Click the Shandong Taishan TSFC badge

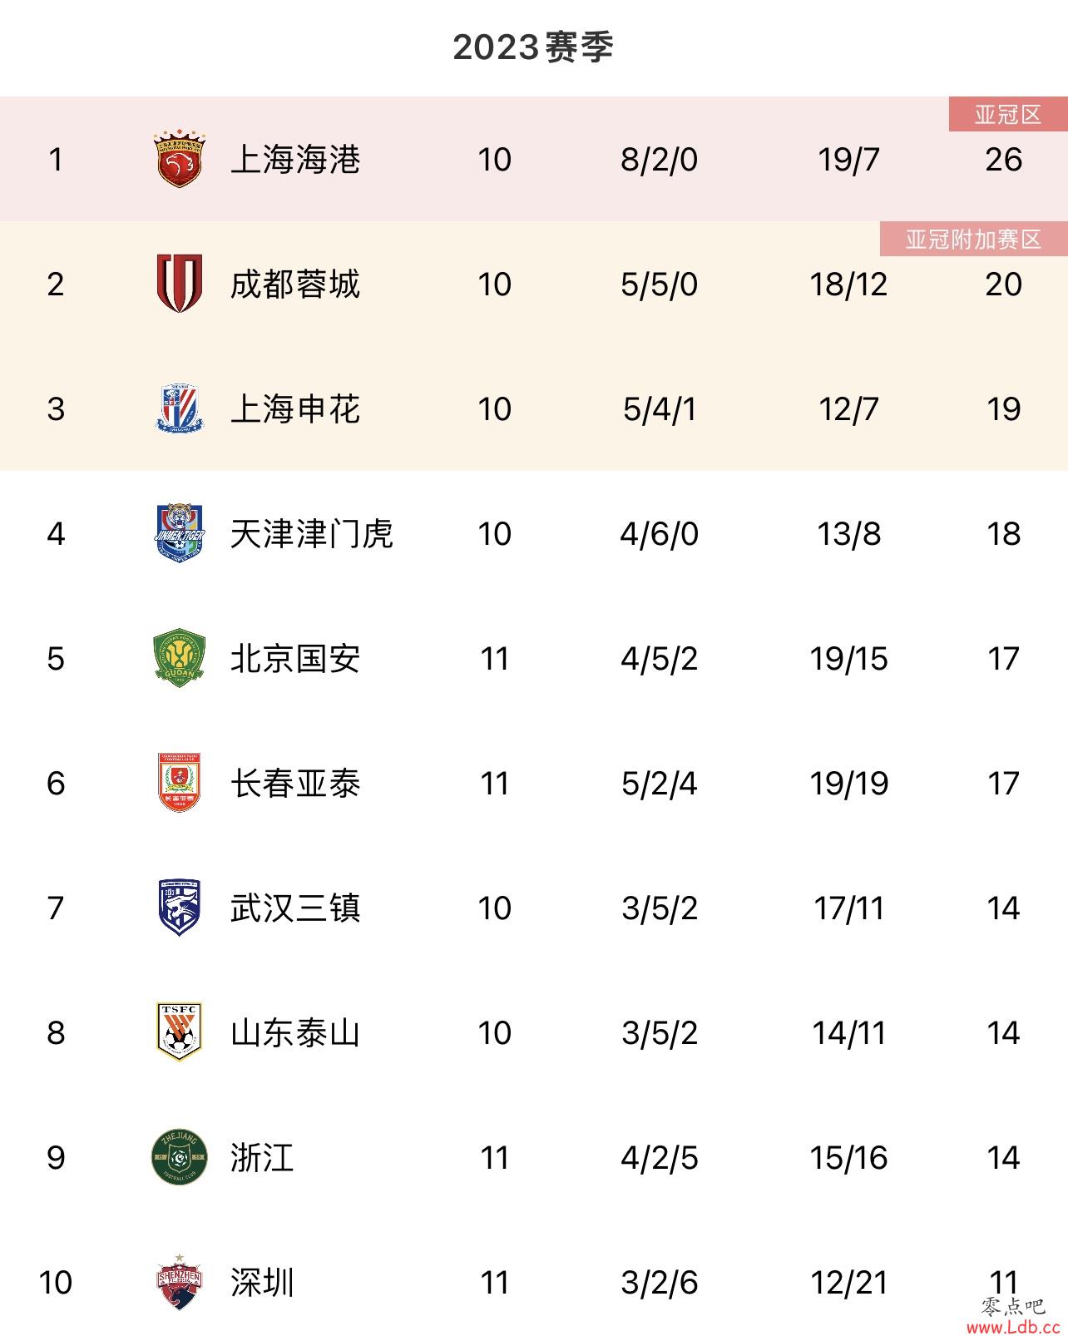coord(179,1032)
